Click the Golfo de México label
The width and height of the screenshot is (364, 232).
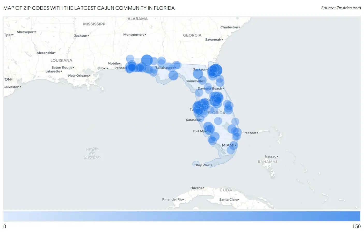tap(92, 153)
